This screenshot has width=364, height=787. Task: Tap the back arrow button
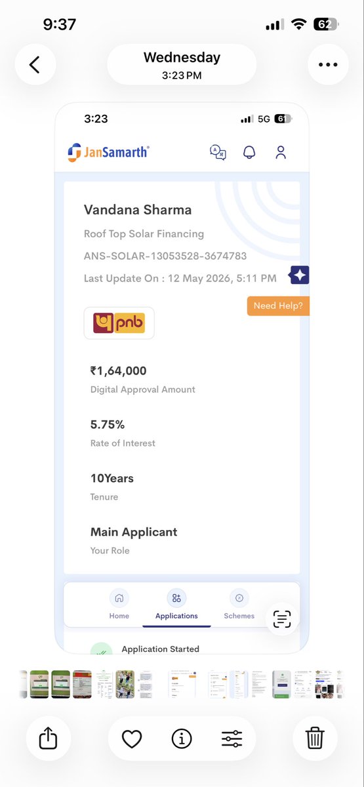(35, 64)
